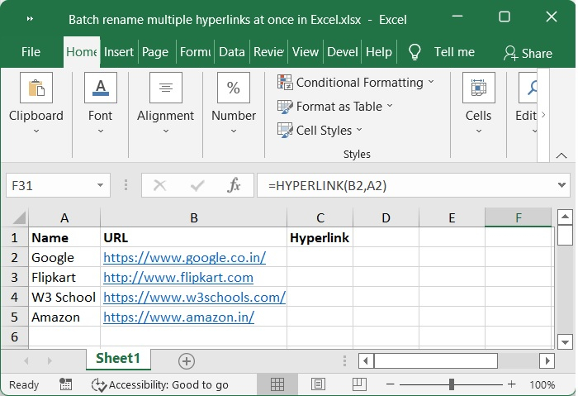This screenshot has width=578, height=396.
Task: Click the Tell me lightbulb icon
Action: coord(415,51)
